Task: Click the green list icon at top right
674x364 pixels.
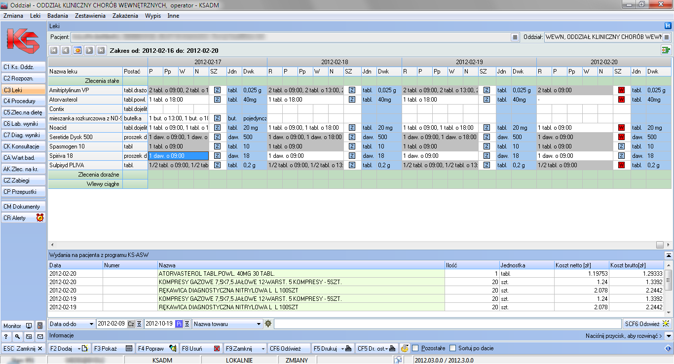Action: click(x=666, y=50)
